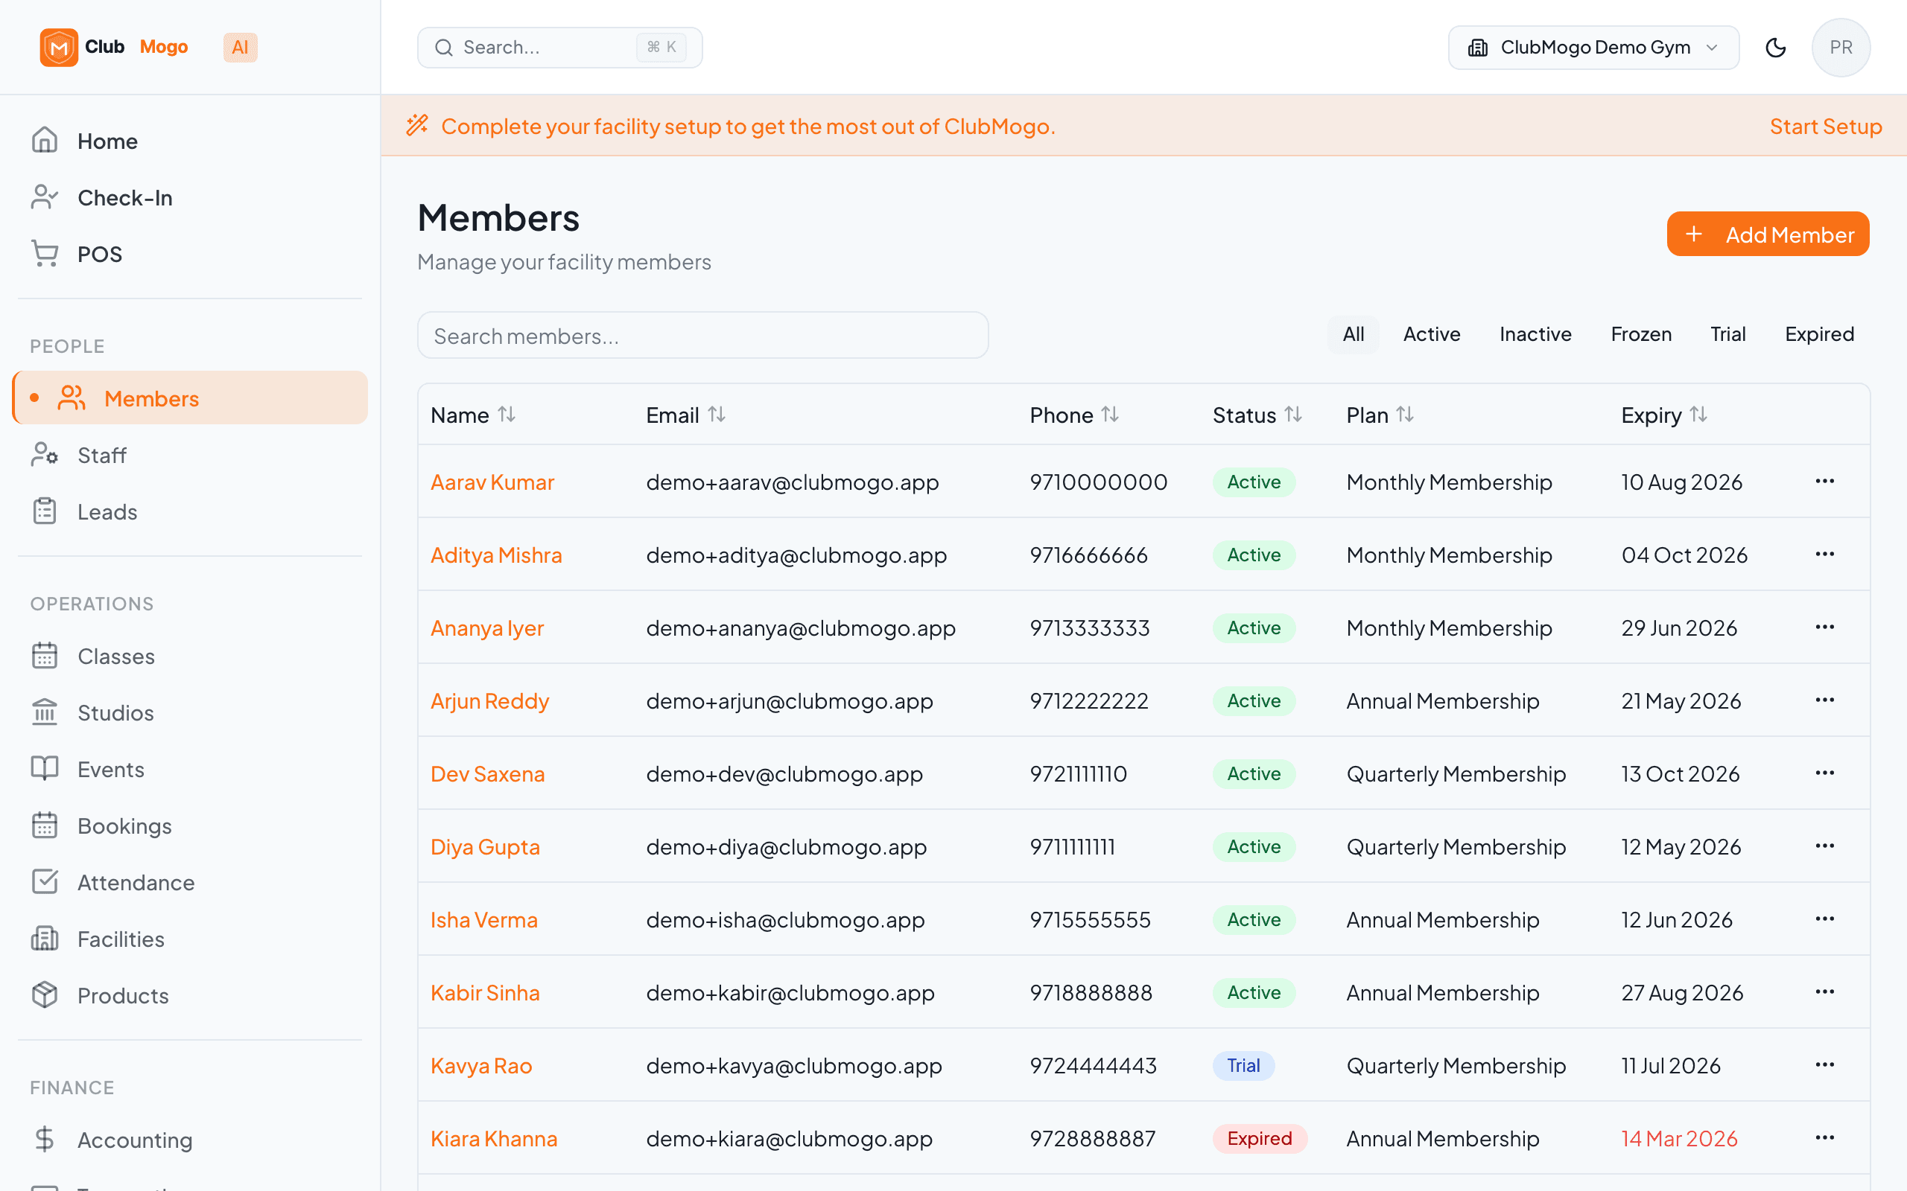Open actions menu for Diya Gupta
1907x1191 pixels.
click(1825, 846)
